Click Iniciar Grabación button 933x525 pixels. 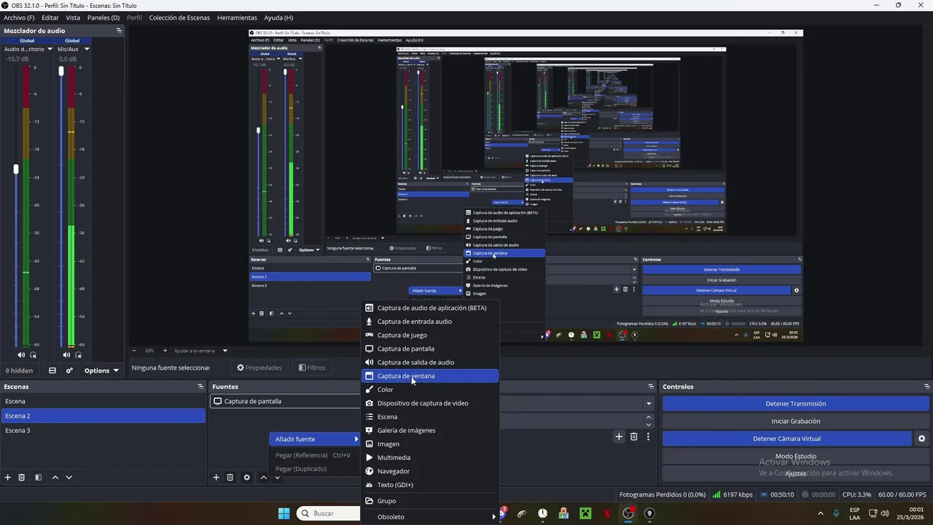[x=795, y=421]
